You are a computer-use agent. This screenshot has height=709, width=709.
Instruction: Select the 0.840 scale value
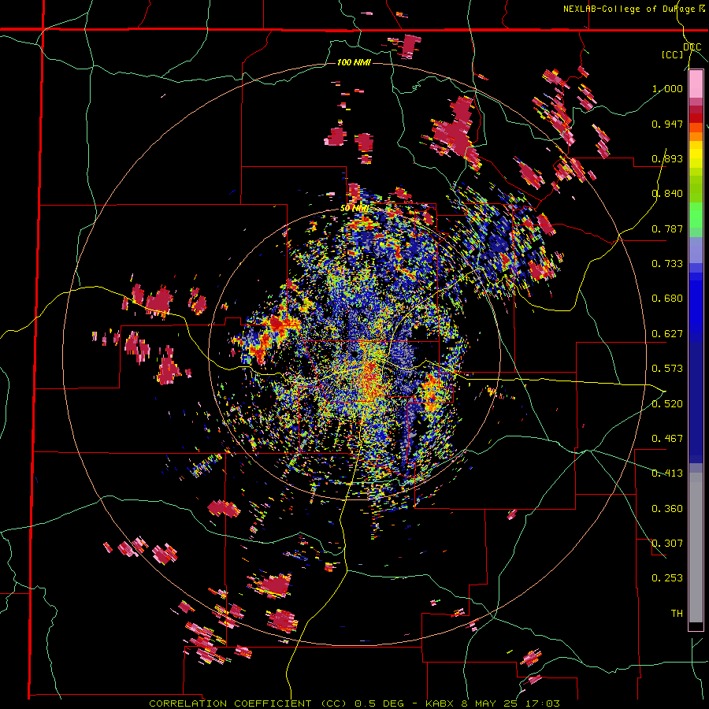coord(667,194)
